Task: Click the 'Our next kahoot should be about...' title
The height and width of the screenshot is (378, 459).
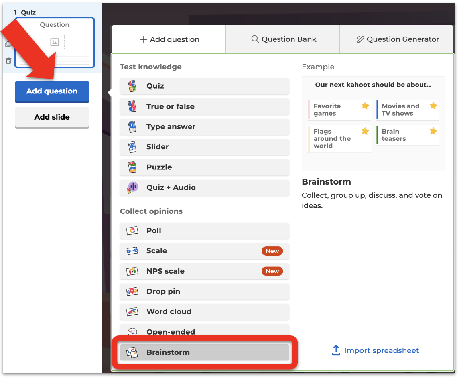Action: [373, 85]
